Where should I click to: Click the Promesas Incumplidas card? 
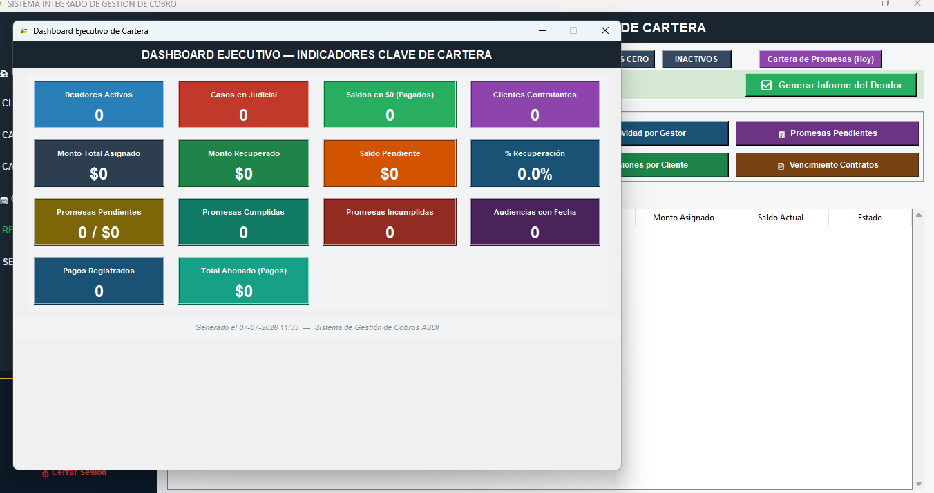[390, 222]
